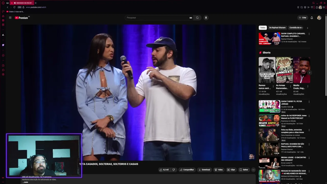Open the ad blocker shield icon
Viewport: 327px width, 184px height.
(x=305, y=7)
